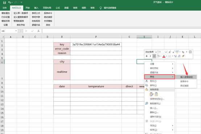The width and height of the screenshot is (201, 134).
Task: Click the merge and center icon in mini toolbar
Action: 190,52
